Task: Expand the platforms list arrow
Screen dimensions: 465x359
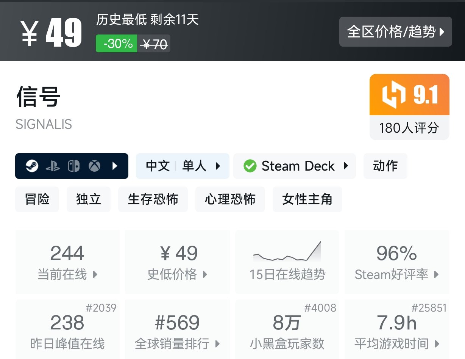Action: pyautogui.click(x=115, y=166)
